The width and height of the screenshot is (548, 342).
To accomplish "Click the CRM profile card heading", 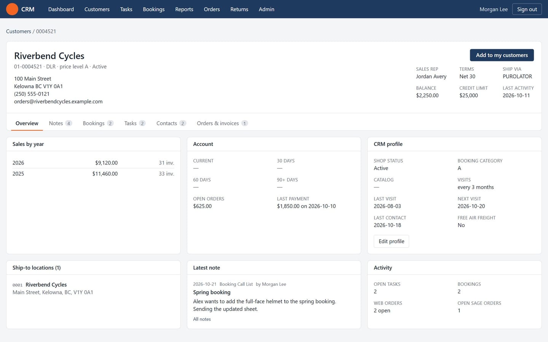I will pyautogui.click(x=388, y=144).
